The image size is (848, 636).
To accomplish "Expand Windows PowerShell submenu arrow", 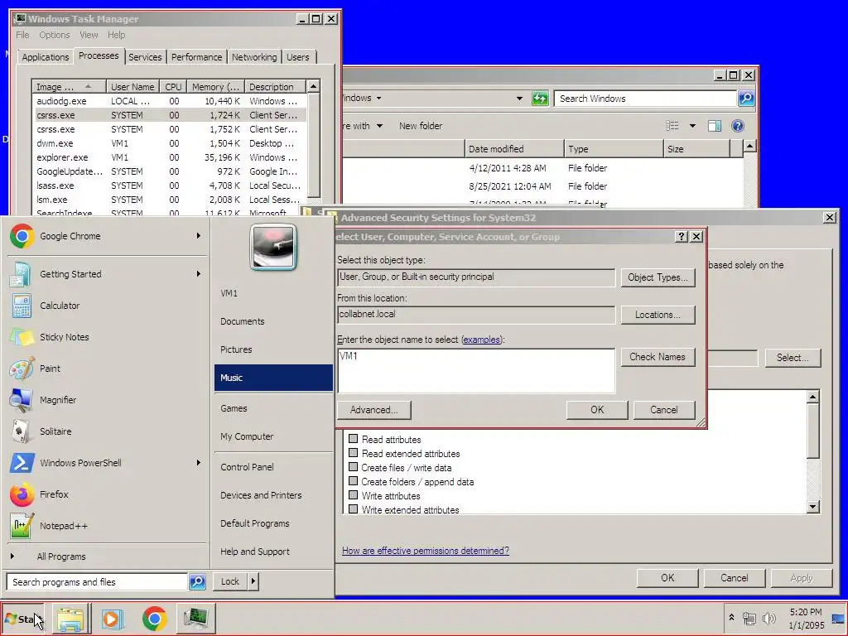I will [199, 462].
